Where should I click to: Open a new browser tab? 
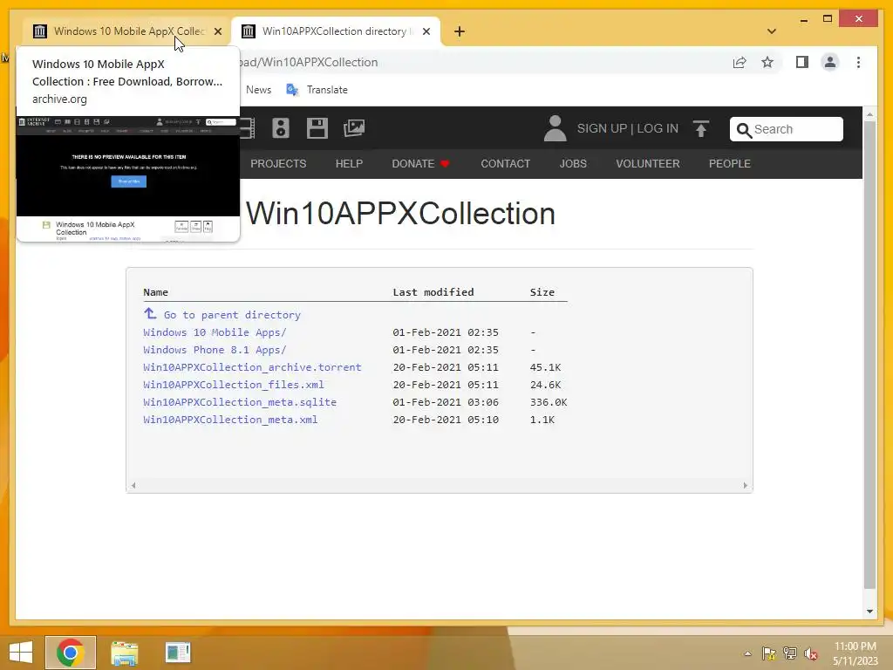(x=460, y=32)
